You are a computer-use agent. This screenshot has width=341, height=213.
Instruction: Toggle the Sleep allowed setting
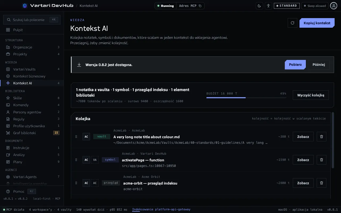point(315,6)
